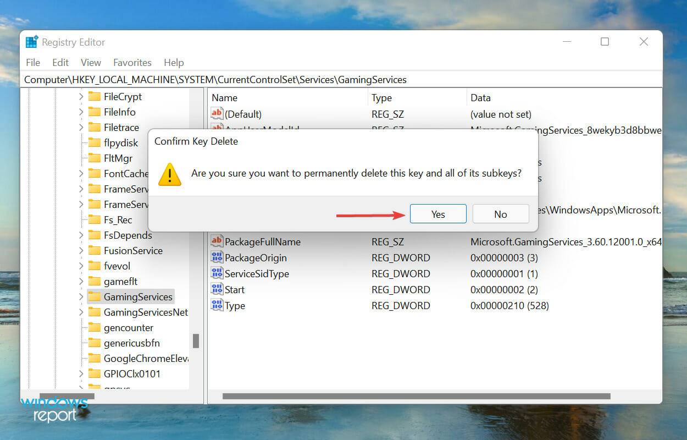Expand the Filetrace tree node
687x440 pixels.
(81, 127)
